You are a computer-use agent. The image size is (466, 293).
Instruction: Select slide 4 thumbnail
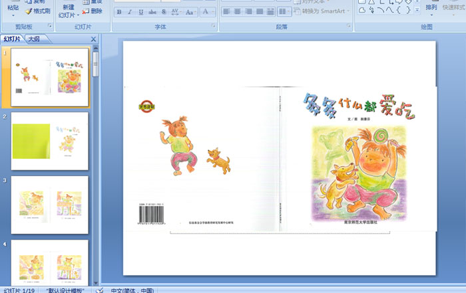point(50,263)
